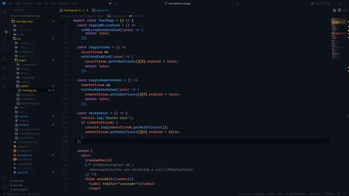Open the Selection menu

[x=28, y=4]
